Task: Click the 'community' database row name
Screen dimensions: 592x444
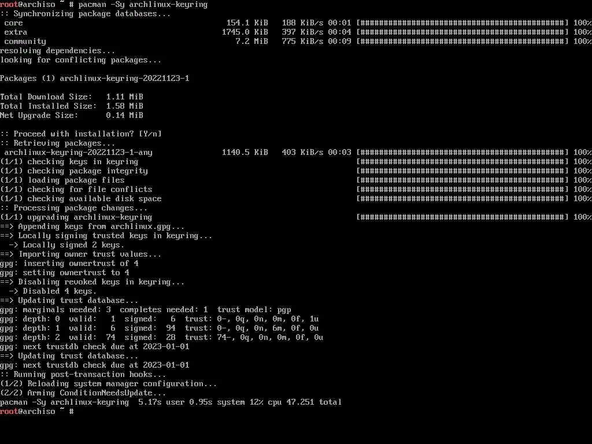Action: click(x=25, y=42)
